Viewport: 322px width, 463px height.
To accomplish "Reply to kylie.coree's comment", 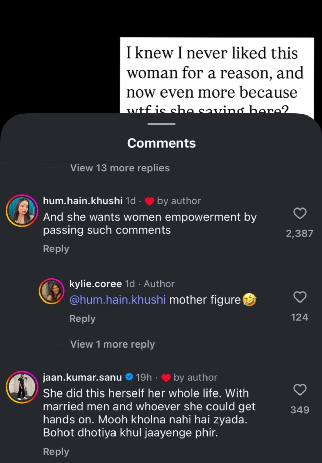I will pyautogui.click(x=82, y=318).
